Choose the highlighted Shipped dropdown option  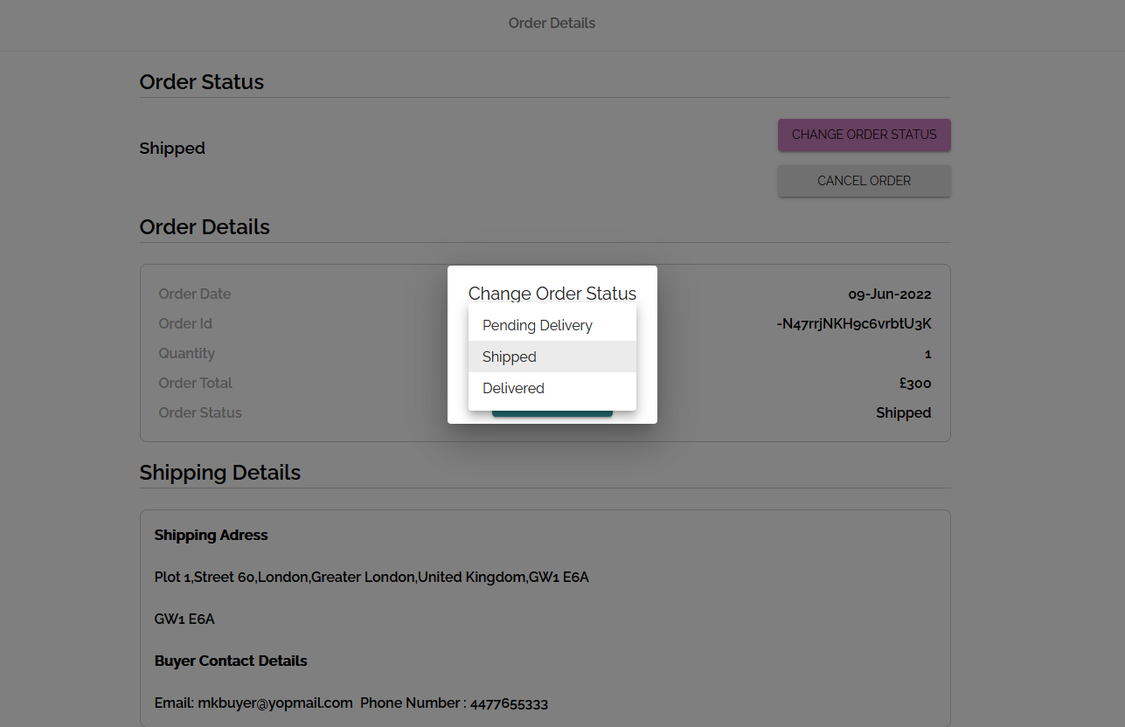pos(510,357)
